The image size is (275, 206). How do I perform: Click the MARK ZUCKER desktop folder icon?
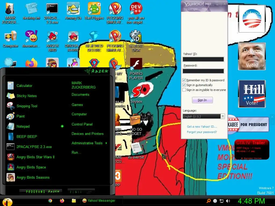[x=10, y=13]
